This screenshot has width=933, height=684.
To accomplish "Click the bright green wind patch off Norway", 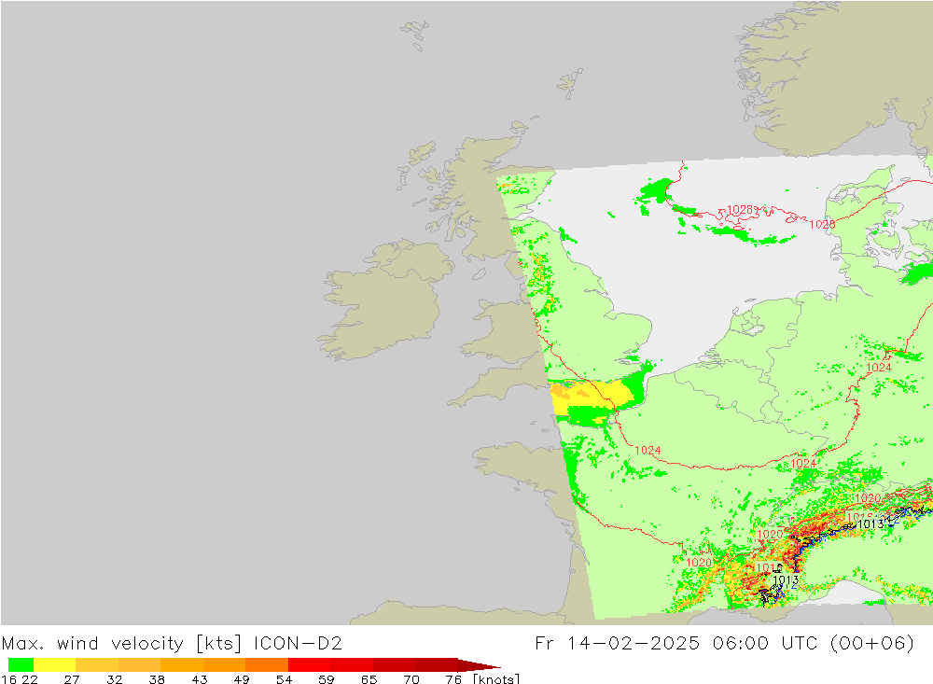I will (658, 190).
